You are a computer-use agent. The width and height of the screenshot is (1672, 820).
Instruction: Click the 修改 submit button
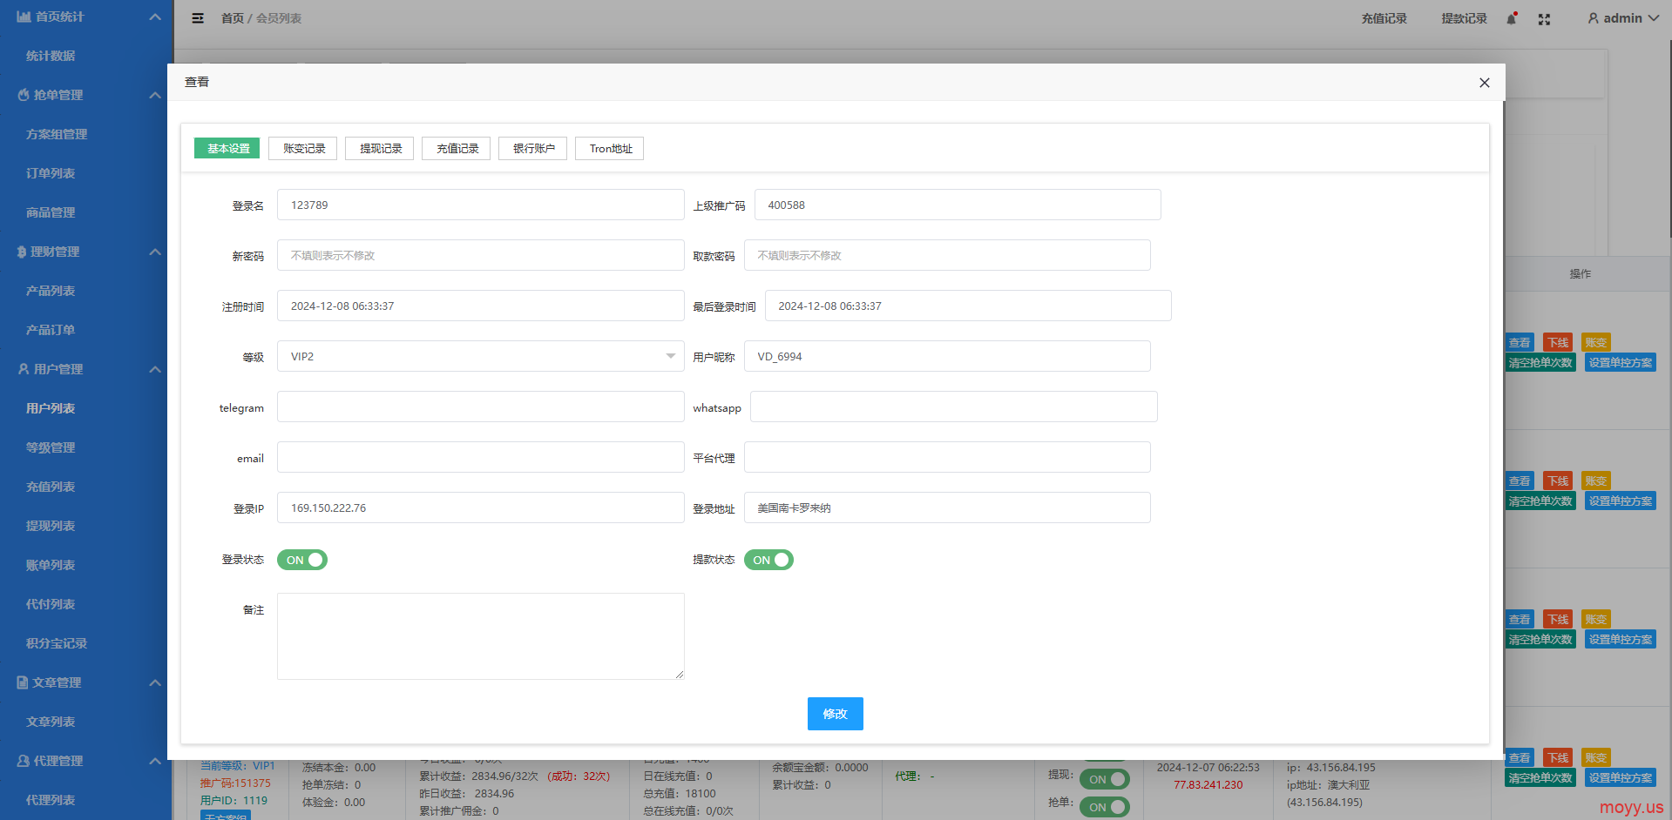tap(835, 714)
